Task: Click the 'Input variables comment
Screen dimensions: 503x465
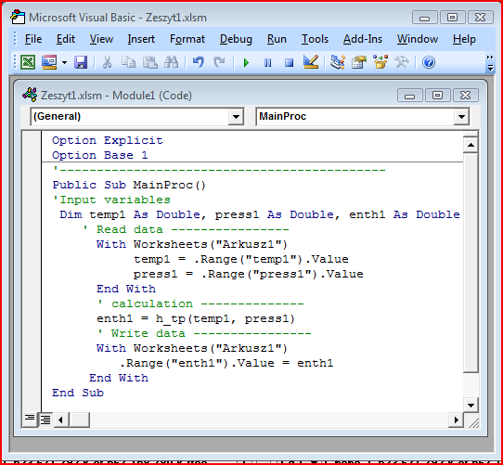Action: (x=111, y=200)
